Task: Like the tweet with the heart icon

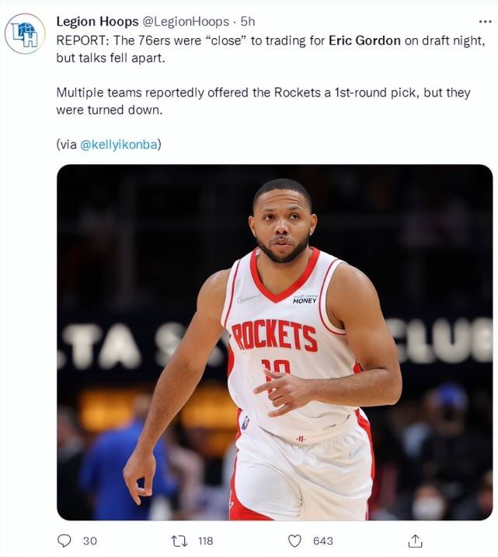Action: (x=294, y=541)
